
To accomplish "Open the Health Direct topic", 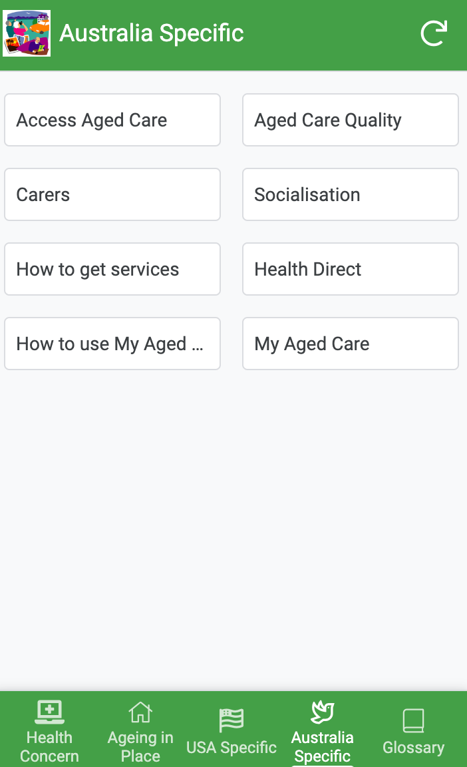I will click(351, 269).
